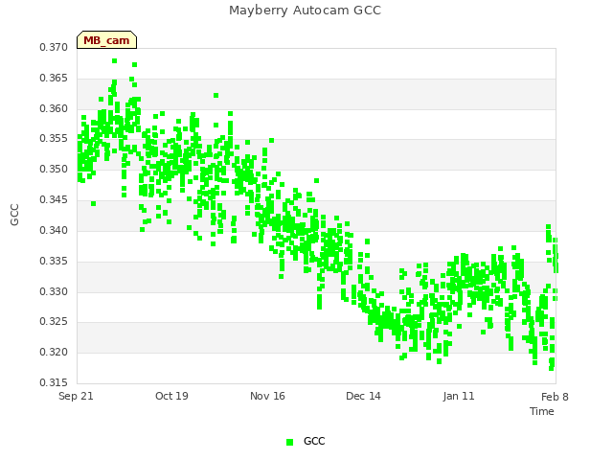This screenshot has width=613, height=460.
Task: Click the Dec 14 x-axis label
Action: (x=363, y=396)
